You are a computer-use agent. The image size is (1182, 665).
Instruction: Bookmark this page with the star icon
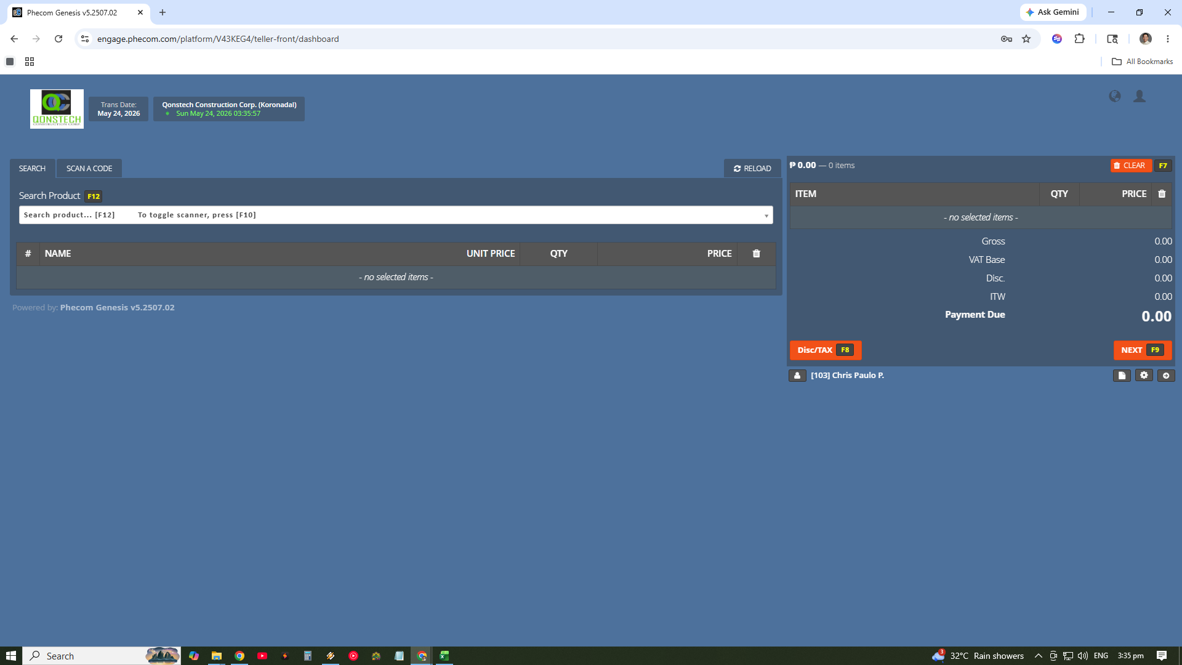[x=1026, y=39]
